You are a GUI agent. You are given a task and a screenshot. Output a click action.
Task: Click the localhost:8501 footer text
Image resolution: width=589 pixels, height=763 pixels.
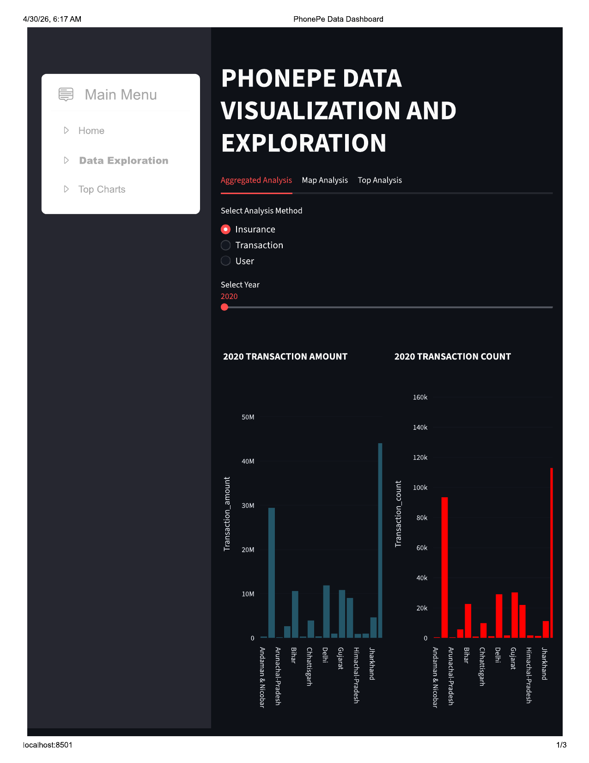(48, 745)
